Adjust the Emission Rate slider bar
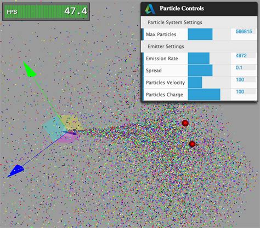Screen dimensions: 260x228 (x=209, y=58)
